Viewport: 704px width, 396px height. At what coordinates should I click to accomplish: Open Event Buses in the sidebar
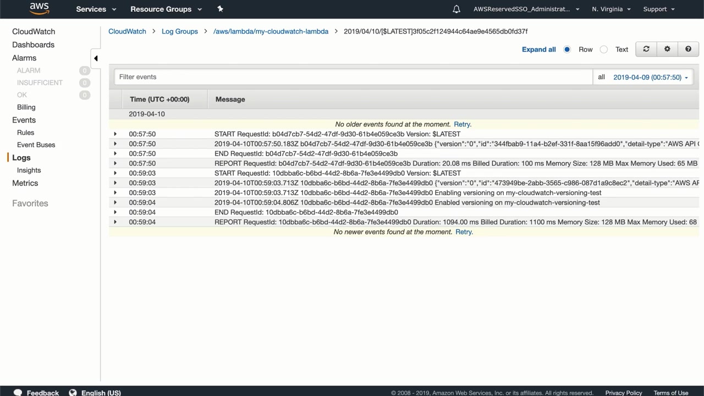pyautogui.click(x=36, y=145)
